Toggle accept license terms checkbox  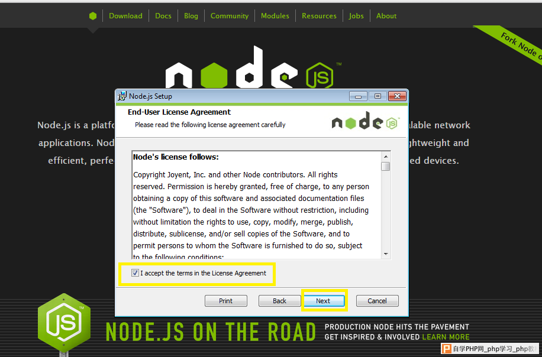coord(135,272)
